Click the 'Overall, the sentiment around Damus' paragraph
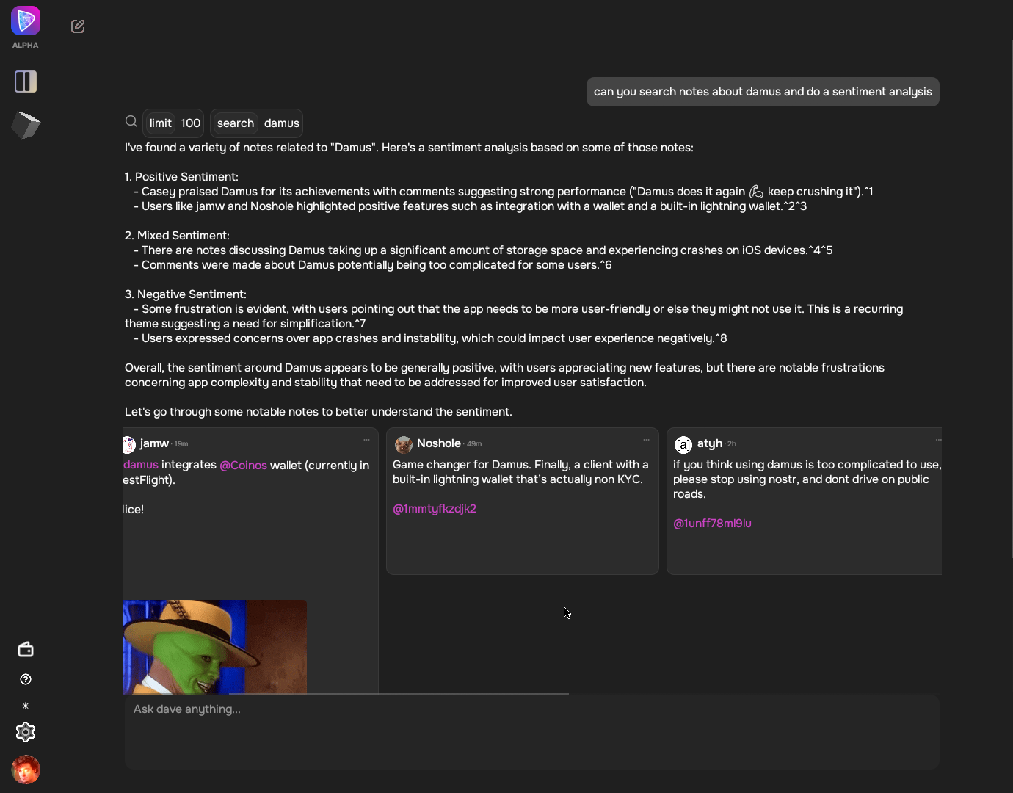The width and height of the screenshot is (1013, 793). [x=504, y=375]
